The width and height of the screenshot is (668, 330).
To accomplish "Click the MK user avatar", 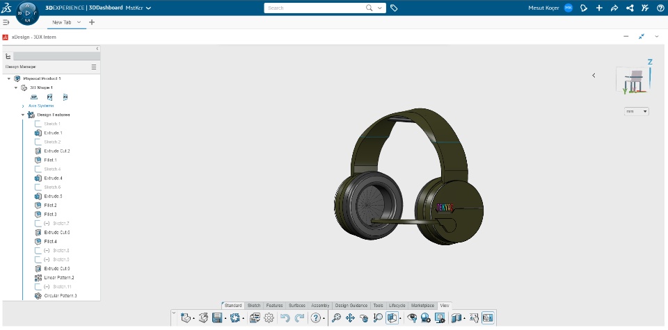I will (x=568, y=8).
